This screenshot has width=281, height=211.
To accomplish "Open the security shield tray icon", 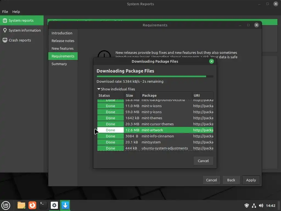I will (247, 206).
